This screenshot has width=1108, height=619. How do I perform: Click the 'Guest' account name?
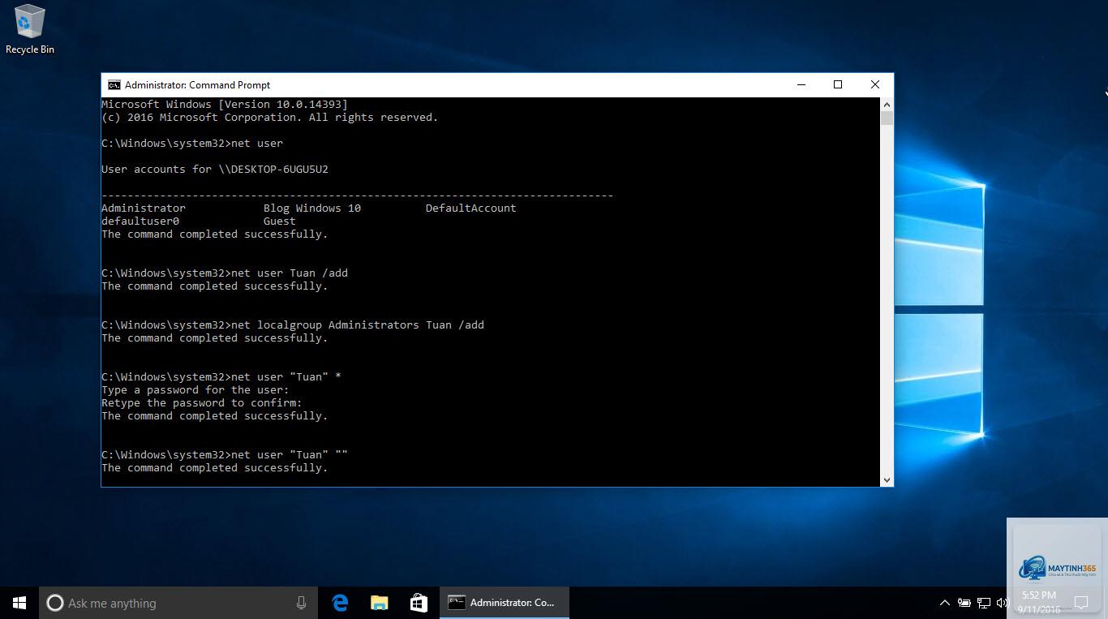click(x=280, y=221)
